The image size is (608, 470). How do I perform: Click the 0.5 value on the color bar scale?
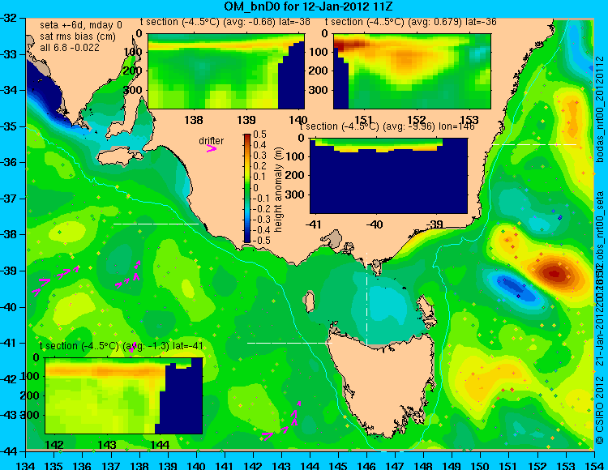[259, 135]
